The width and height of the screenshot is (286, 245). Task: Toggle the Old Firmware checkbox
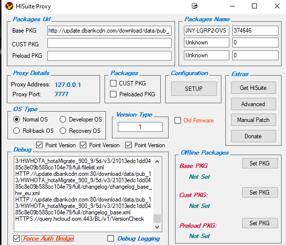[178, 121]
